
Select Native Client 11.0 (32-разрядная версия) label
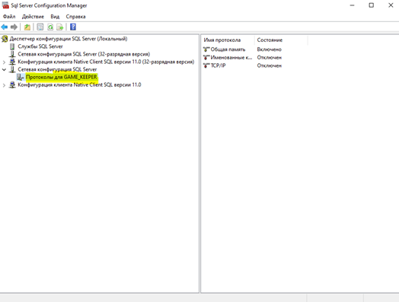click(106, 62)
